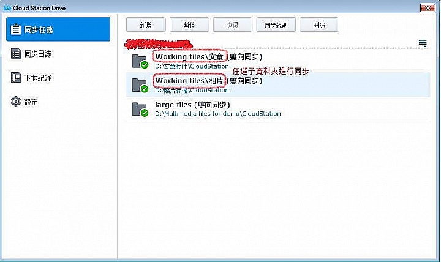Click the 同步任務 clipboard icon in sidebar
Image resolution: width=441 pixels, height=262 pixels.
tap(16, 29)
